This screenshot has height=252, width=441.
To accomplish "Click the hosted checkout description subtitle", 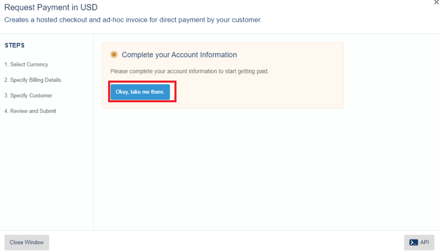I will pos(133,20).
